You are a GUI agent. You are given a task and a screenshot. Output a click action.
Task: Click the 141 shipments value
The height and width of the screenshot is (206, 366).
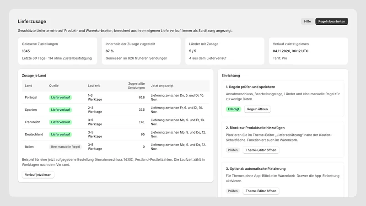pos(142,122)
